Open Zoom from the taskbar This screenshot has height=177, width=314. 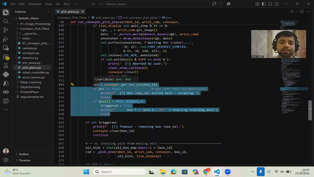click(228, 172)
